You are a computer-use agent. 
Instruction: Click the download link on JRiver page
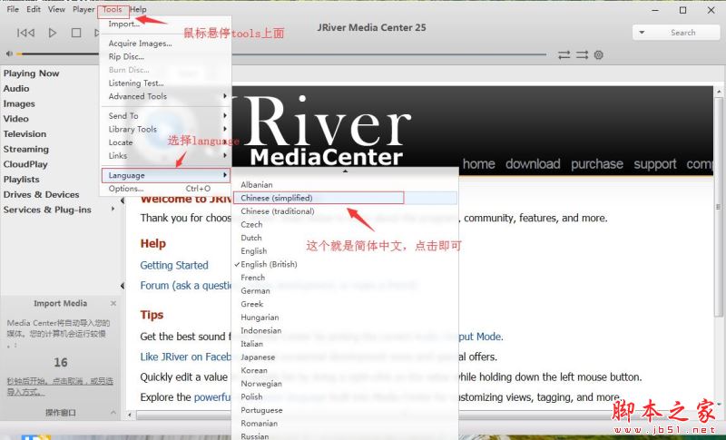(533, 164)
